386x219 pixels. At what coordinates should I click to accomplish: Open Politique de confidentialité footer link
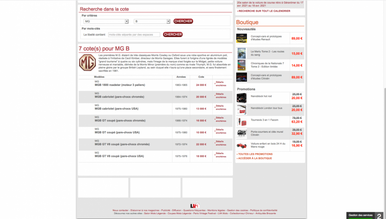click(263, 210)
